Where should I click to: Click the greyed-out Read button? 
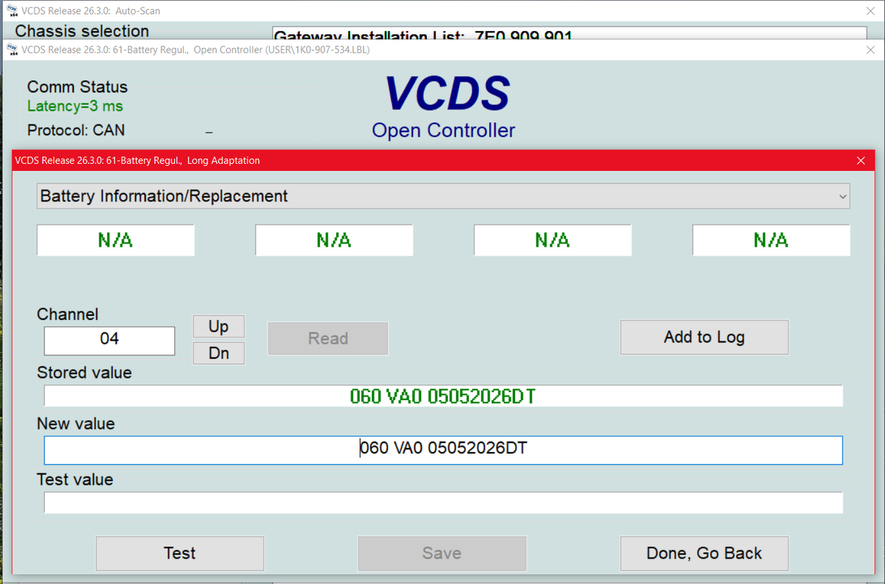pos(328,339)
